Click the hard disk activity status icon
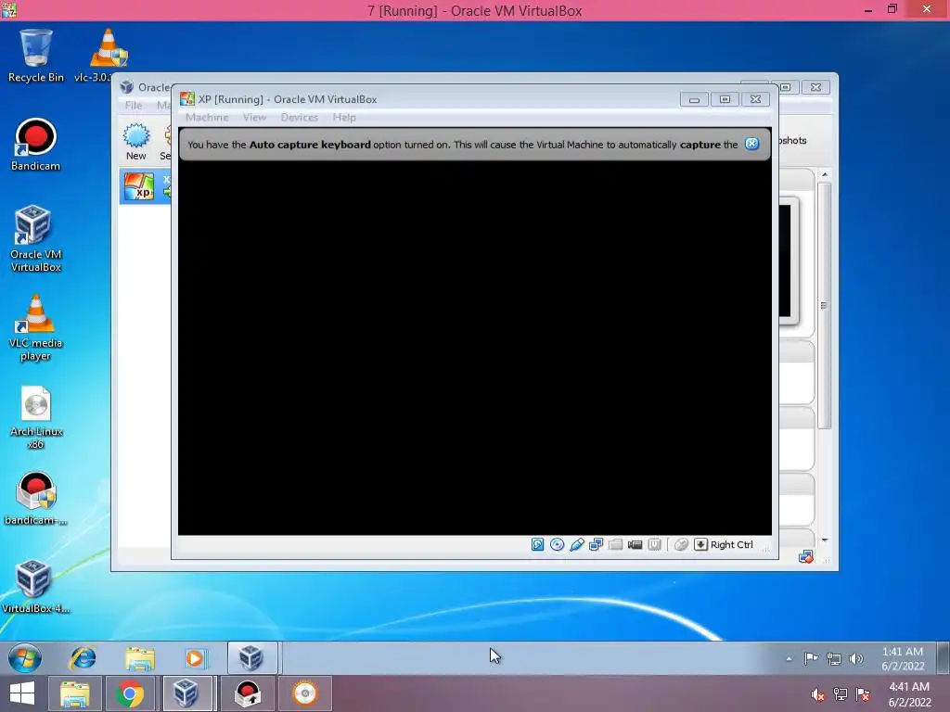950x712 pixels. tap(537, 544)
